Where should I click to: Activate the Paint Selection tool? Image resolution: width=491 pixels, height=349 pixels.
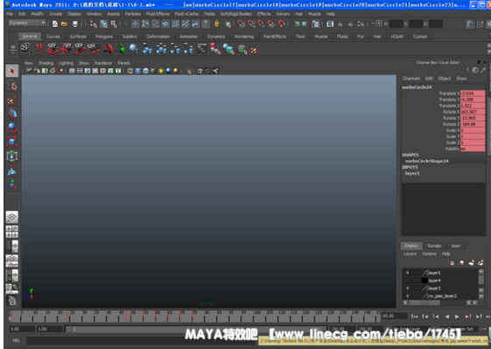pos(12,100)
